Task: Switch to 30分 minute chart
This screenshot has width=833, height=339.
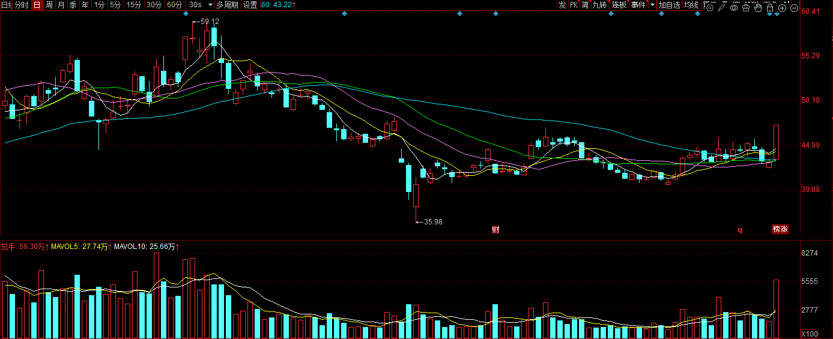Action: 154,5
